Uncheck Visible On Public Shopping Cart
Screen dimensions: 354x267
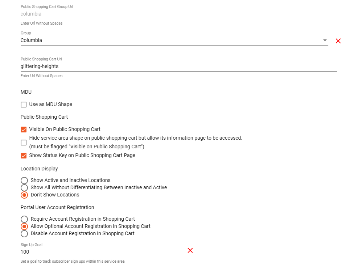coord(24,130)
